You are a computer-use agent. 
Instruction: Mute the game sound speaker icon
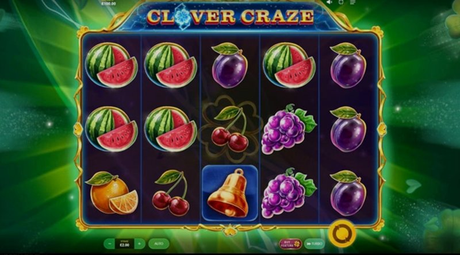coord(329,2)
